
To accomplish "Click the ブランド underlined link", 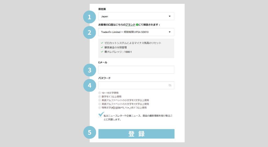I will pyautogui.click(x=130, y=25).
